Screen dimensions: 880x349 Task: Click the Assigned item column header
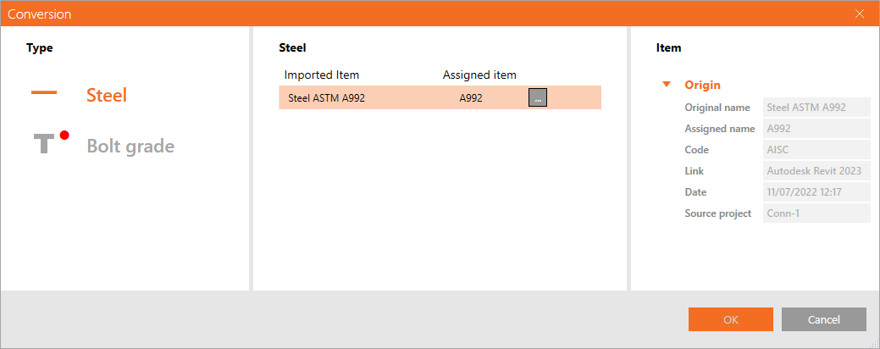(x=479, y=75)
